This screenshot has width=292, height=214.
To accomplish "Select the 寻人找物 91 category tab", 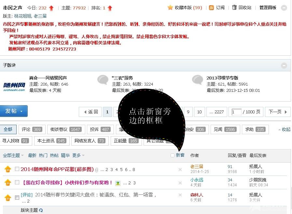I will click(x=16, y=141).
